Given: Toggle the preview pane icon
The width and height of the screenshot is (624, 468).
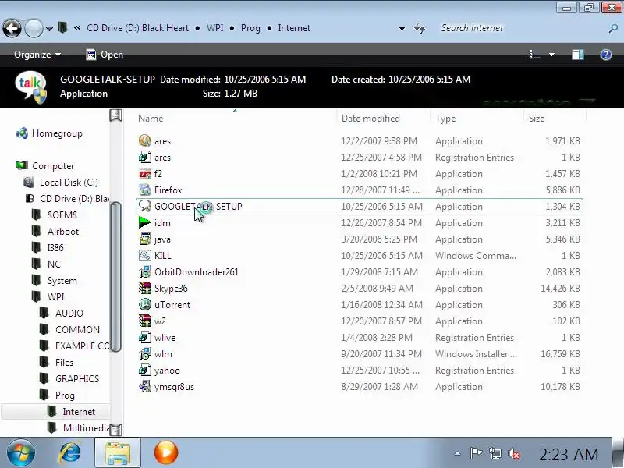Looking at the screenshot, I should point(577,55).
